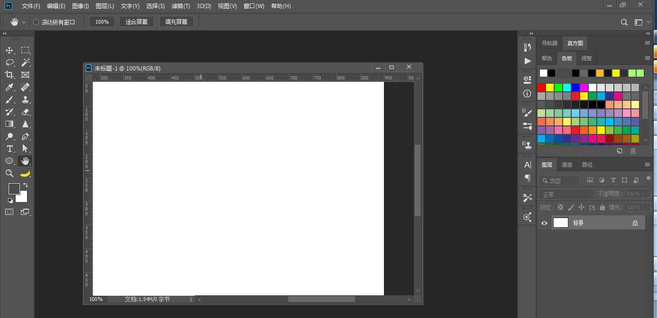Select the Ellipse shape tool
The width and height of the screenshot is (657, 318).
click(9, 161)
